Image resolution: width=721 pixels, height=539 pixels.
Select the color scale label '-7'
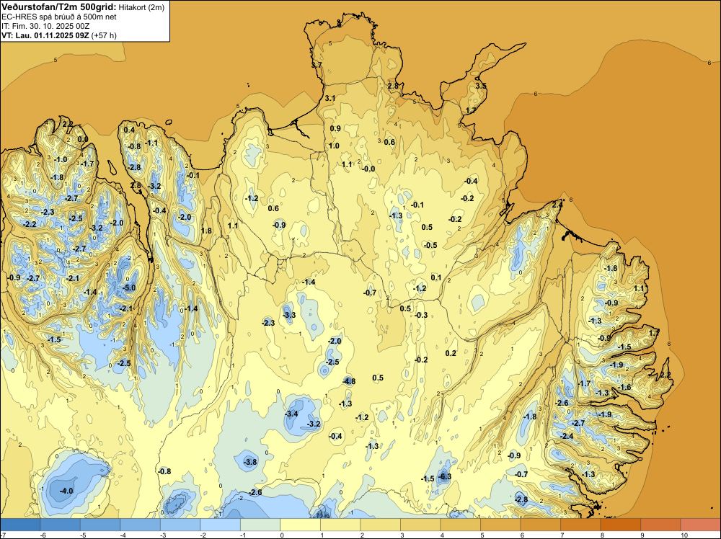coord(3,535)
